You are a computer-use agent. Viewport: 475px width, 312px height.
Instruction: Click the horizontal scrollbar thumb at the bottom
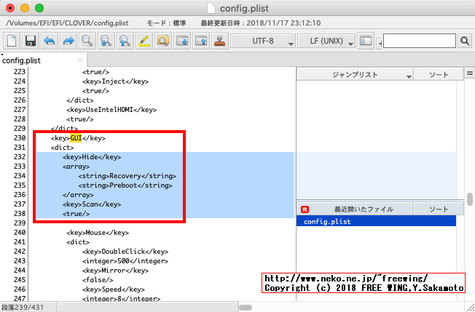[x=246, y=308]
